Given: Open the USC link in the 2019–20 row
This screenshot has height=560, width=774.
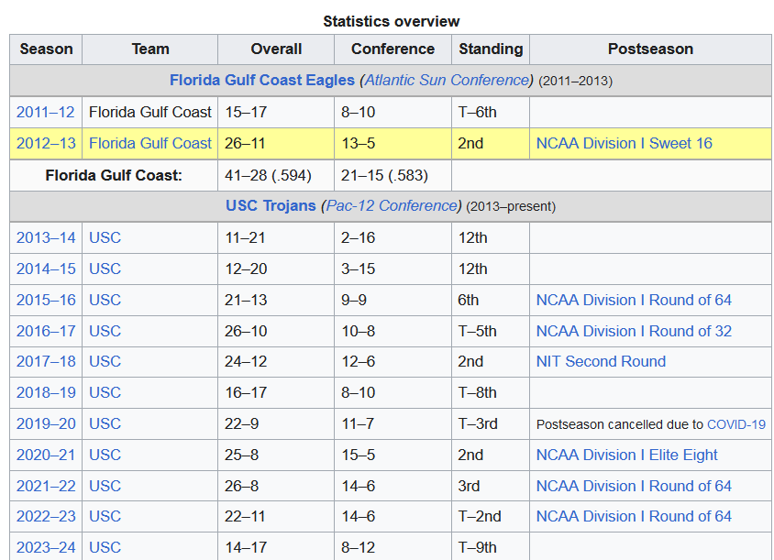Looking at the screenshot, I should 105,423.
